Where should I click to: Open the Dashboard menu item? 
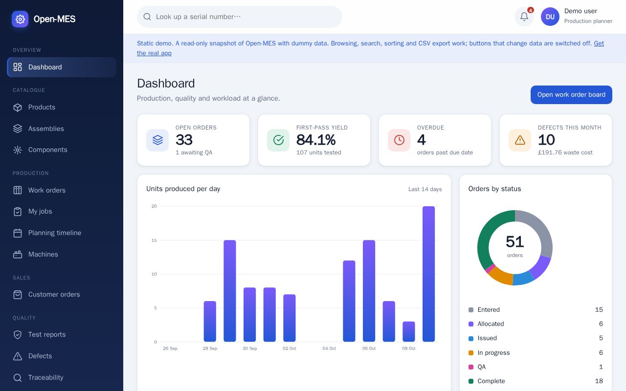[x=62, y=67]
